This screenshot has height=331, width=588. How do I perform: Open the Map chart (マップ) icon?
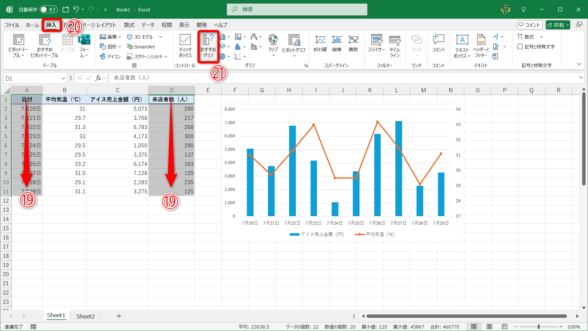[x=273, y=43]
